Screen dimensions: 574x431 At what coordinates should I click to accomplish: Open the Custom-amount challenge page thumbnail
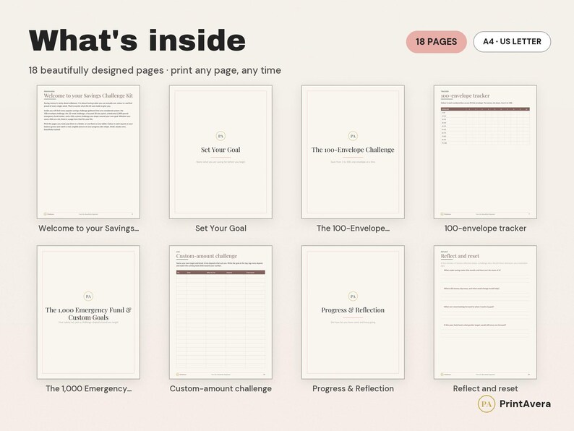pyautogui.click(x=220, y=312)
